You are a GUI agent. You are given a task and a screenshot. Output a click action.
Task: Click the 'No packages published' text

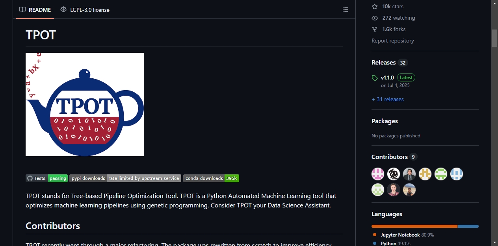pyautogui.click(x=396, y=136)
